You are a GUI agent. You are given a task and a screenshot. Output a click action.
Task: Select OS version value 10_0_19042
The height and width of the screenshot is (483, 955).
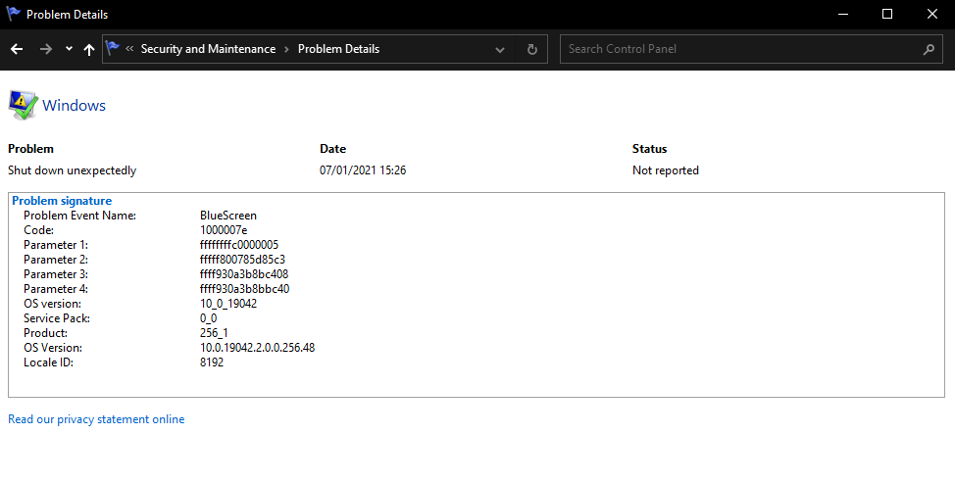pos(228,303)
